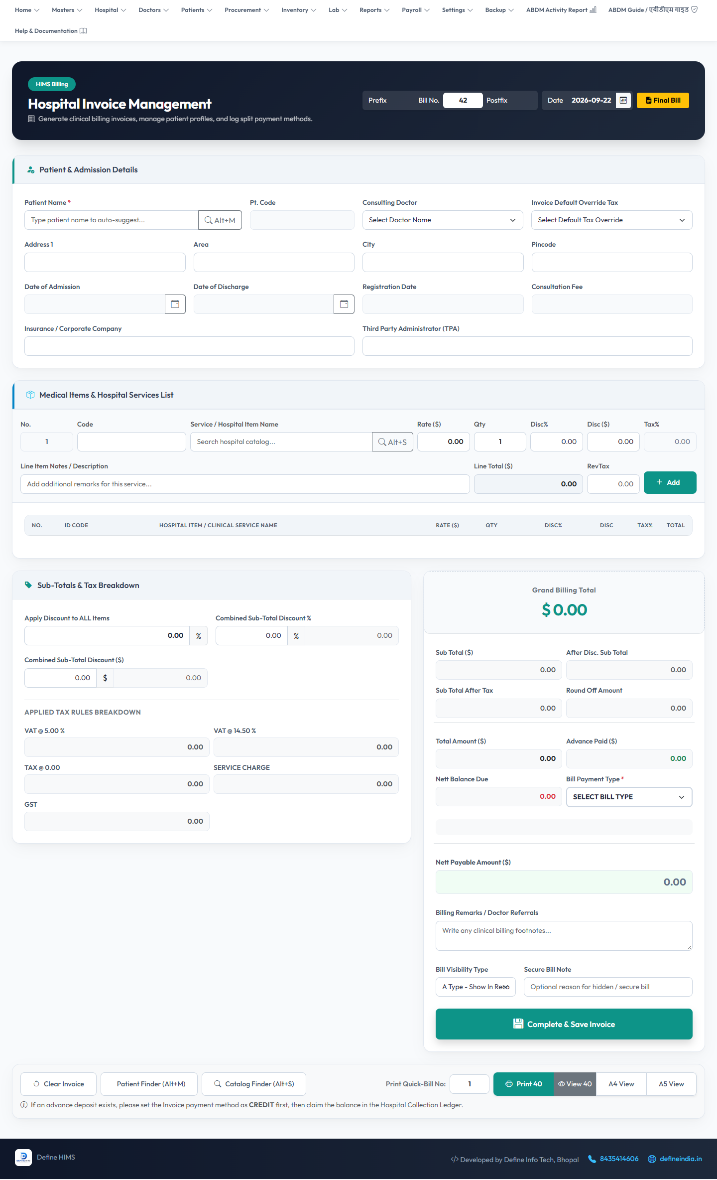
Task: Expand the Payroll menu
Action: pyautogui.click(x=416, y=10)
